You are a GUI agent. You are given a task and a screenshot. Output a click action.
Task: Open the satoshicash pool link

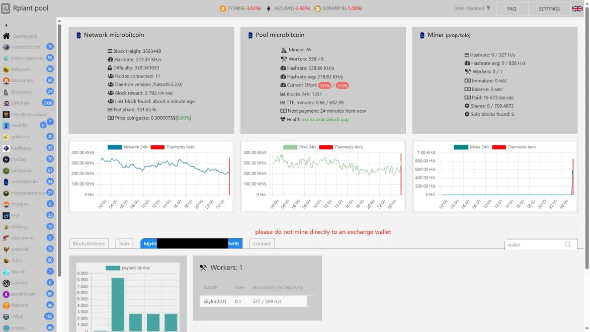click(23, 294)
